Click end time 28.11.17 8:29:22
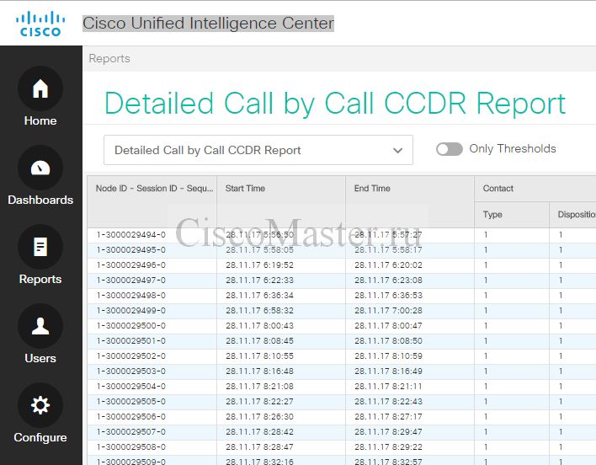596x465 pixels. tap(388, 448)
